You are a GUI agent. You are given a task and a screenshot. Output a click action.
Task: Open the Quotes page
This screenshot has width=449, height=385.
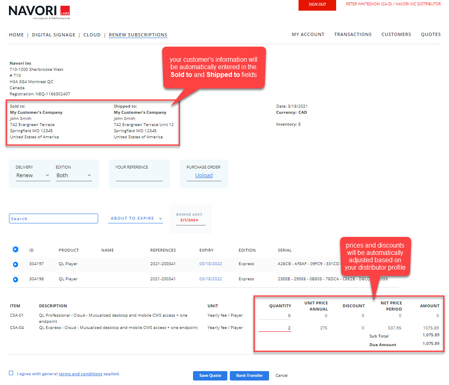[x=431, y=34]
